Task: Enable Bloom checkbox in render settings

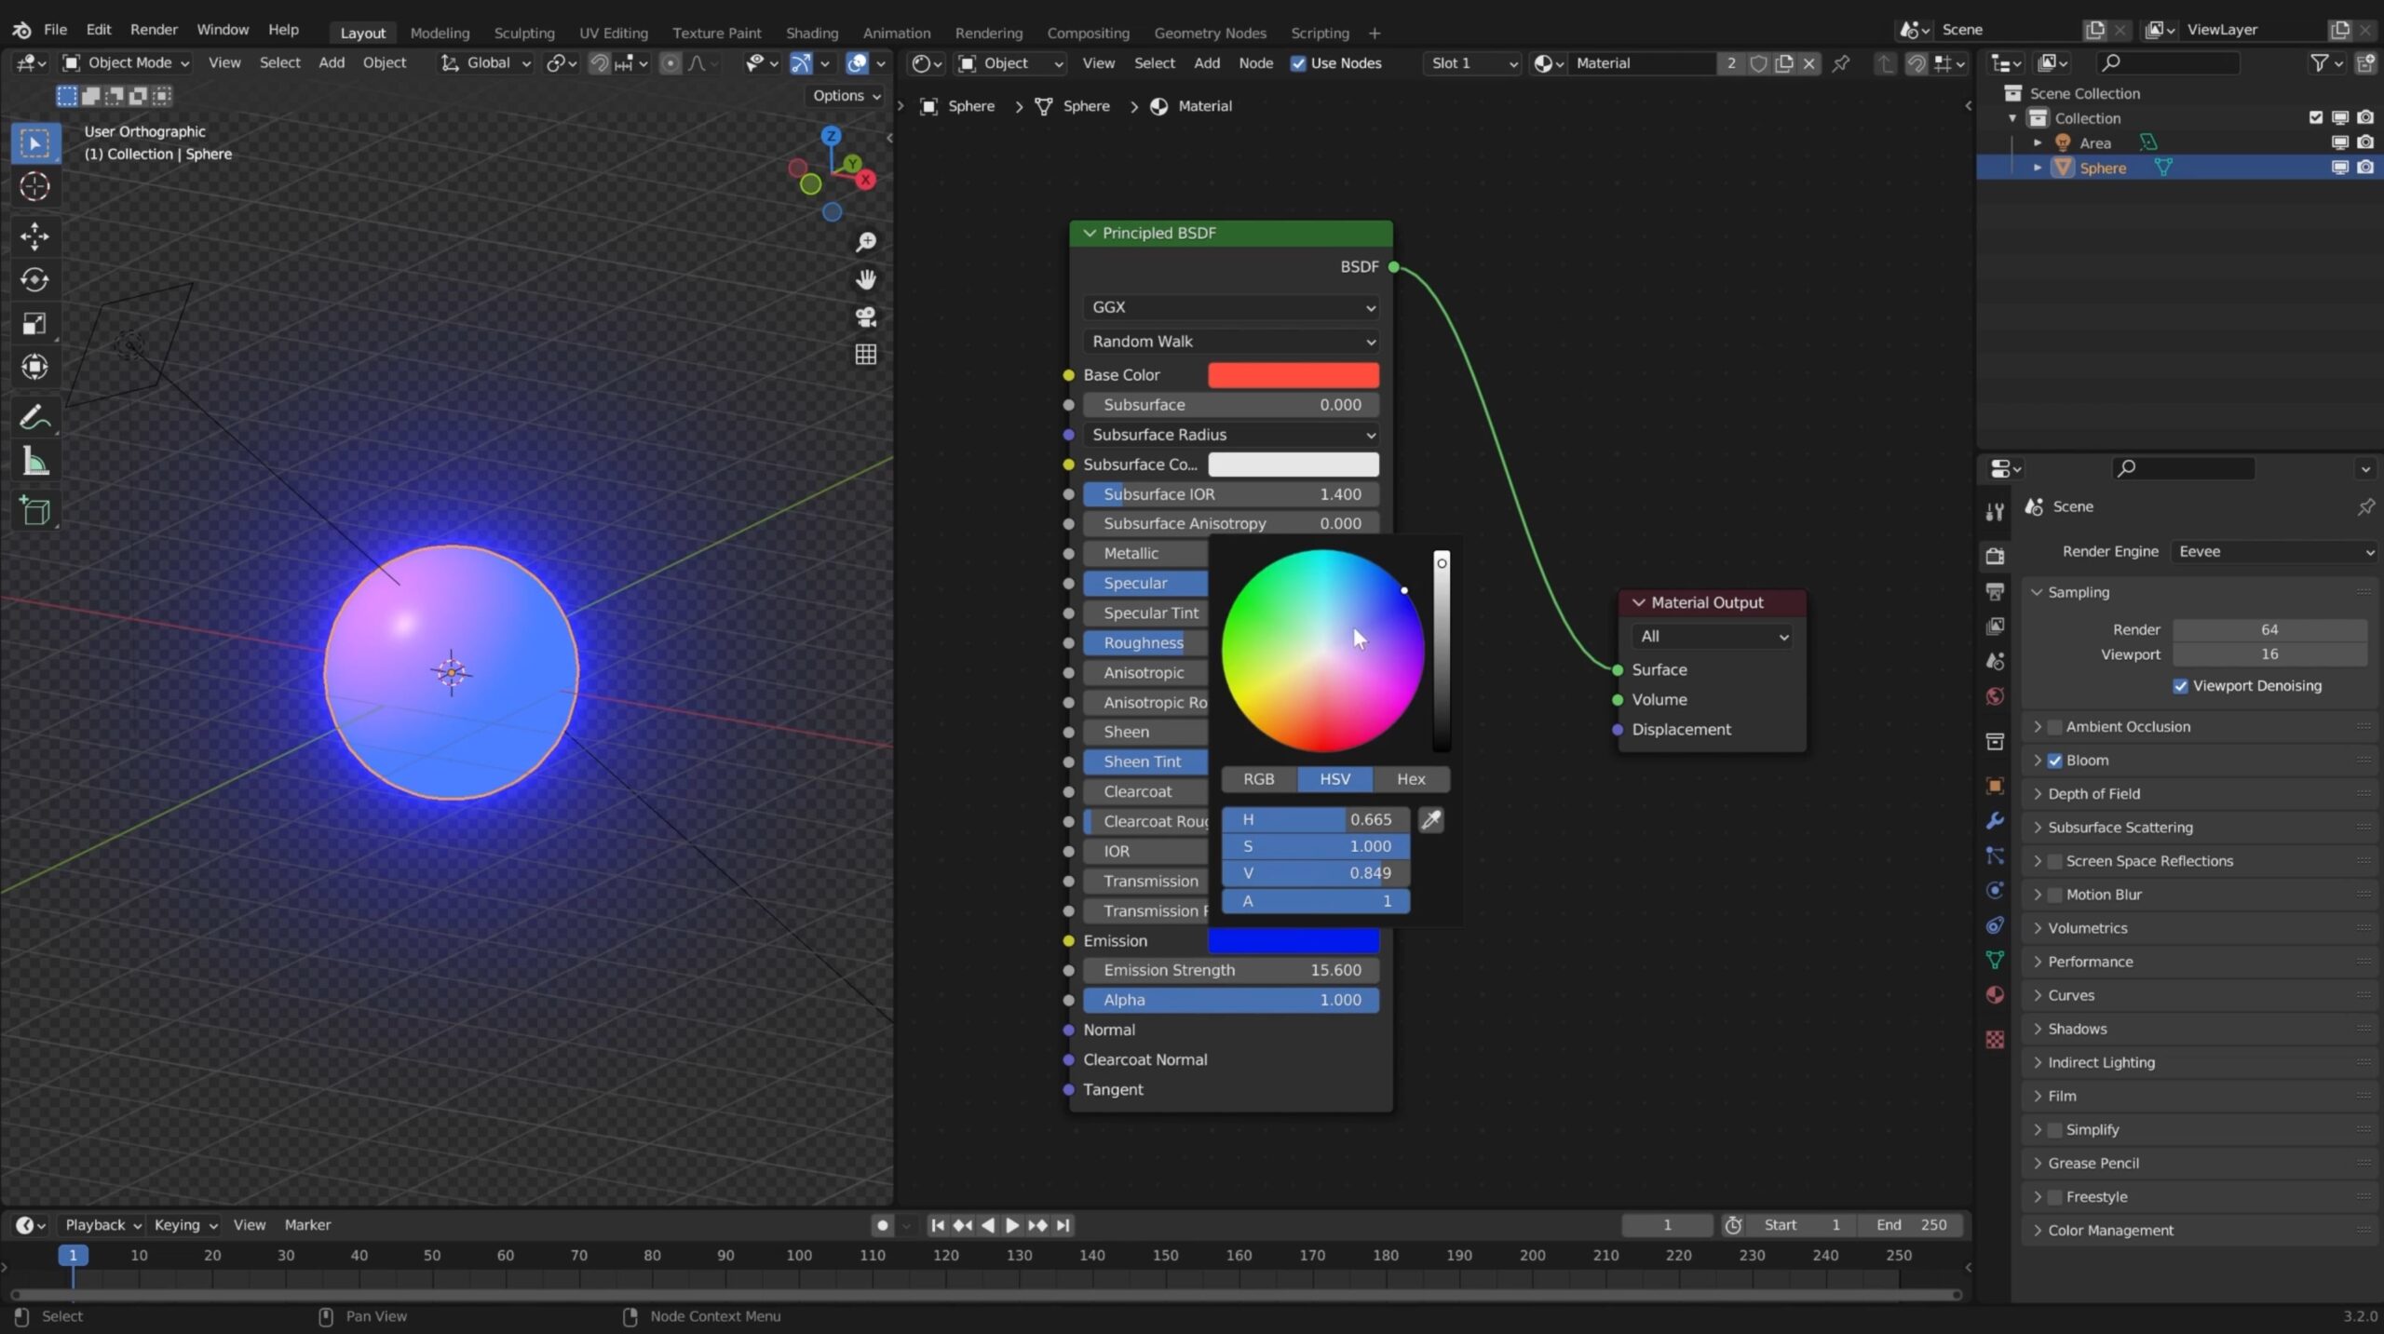Action: pyautogui.click(x=2055, y=760)
